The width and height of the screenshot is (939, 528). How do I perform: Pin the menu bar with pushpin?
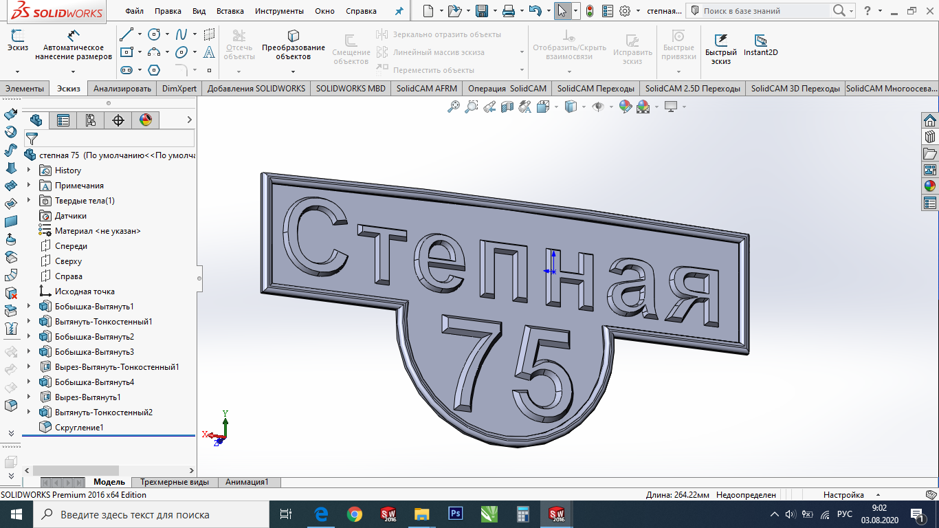tap(399, 11)
